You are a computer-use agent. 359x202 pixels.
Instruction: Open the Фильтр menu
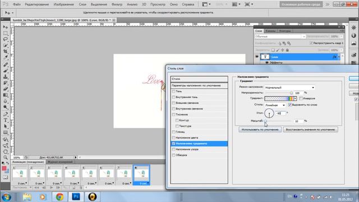[117, 4]
